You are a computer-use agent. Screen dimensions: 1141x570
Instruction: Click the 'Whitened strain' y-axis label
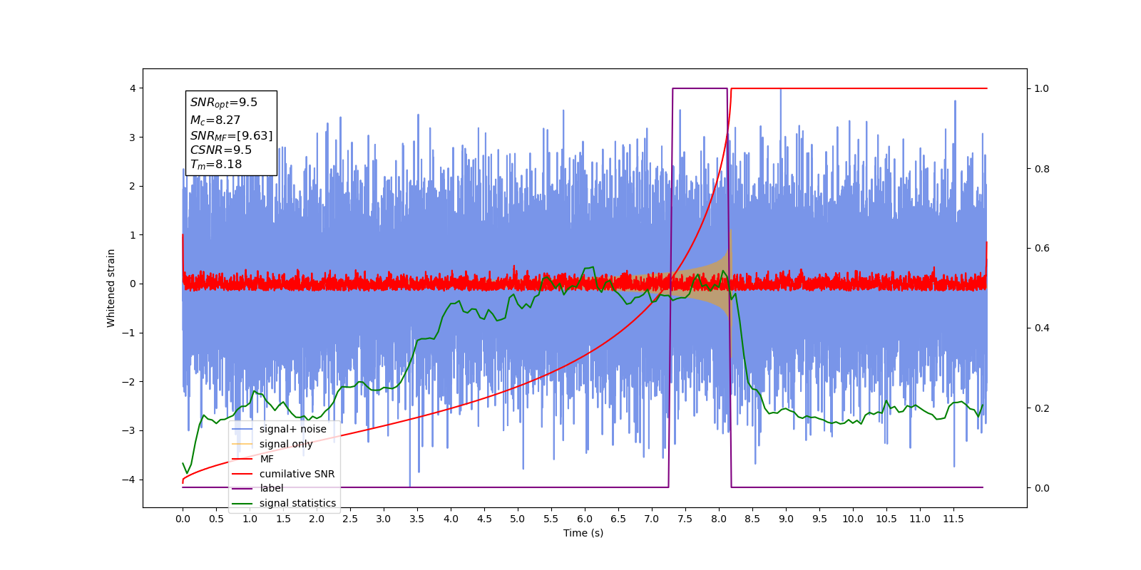click(x=111, y=288)
